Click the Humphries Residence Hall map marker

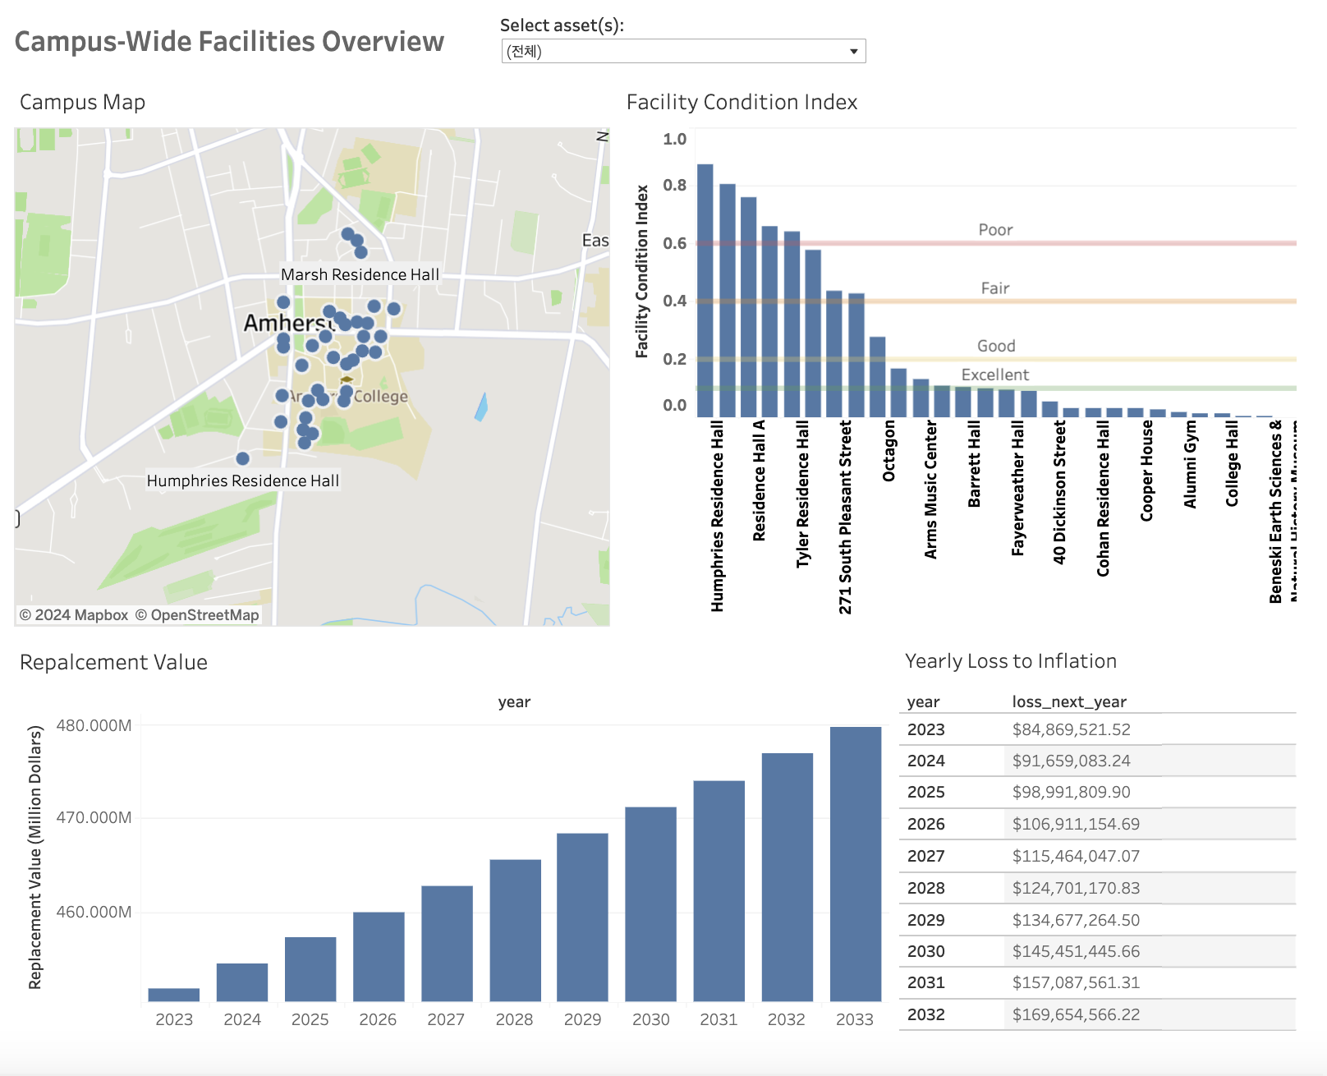pyautogui.click(x=242, y=458)
